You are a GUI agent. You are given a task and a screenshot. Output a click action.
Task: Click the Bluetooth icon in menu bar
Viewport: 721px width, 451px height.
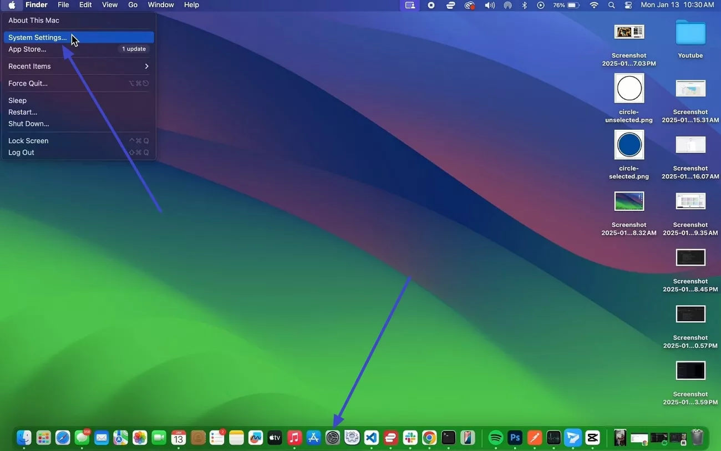click(x=524, y=5)
